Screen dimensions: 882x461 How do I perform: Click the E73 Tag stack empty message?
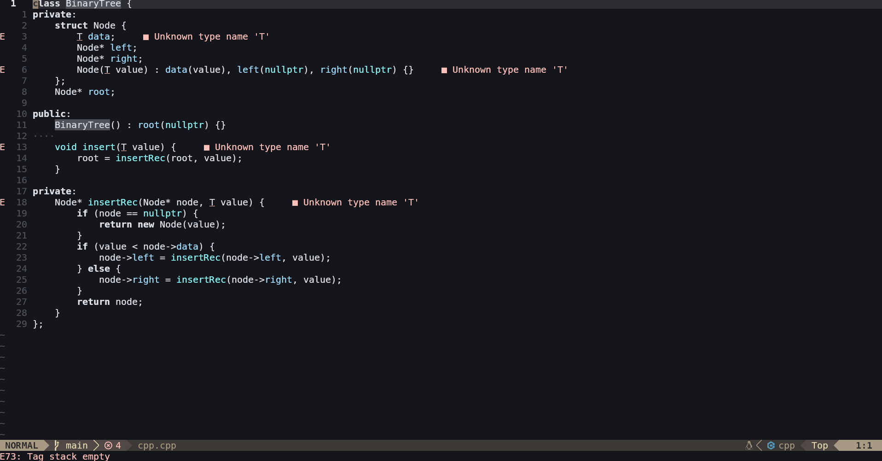click(x=55, y=456)
